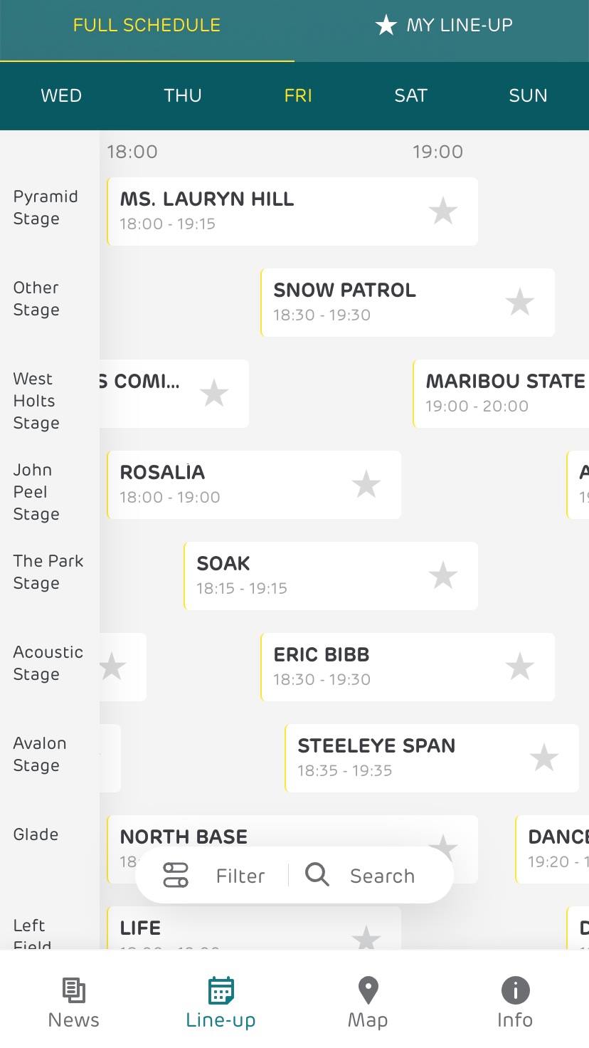Toggle favorite star for Steeleye Span

543,758
